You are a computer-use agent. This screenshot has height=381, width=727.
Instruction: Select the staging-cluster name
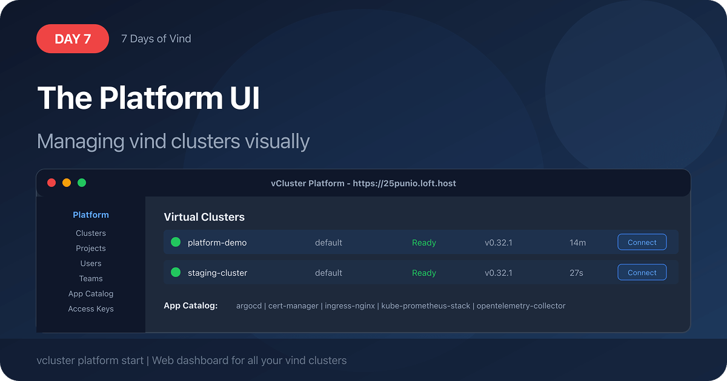tap(217, 273)
